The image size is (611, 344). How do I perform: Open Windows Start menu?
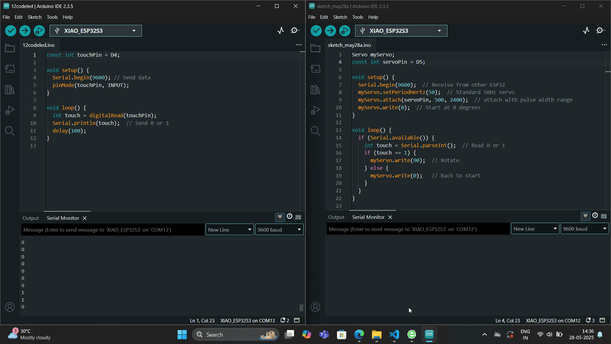tap(182, 334)
